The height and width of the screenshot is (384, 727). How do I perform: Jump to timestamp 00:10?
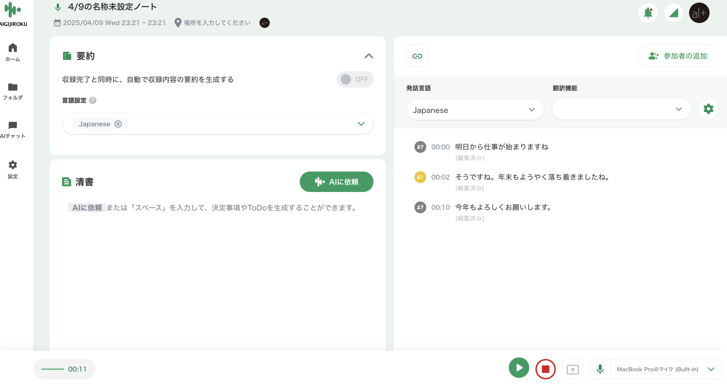coord(440,208)
